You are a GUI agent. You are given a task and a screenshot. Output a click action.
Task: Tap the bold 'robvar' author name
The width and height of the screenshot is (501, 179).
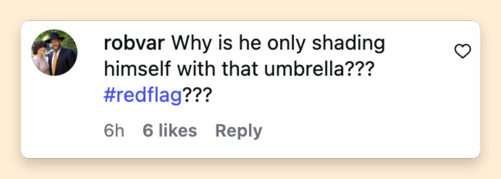pos(135,43)
